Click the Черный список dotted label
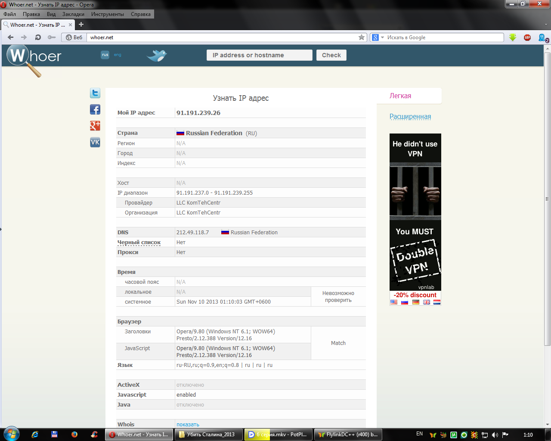551x441 pixels. pyautogui.click(x=139, y=242)
